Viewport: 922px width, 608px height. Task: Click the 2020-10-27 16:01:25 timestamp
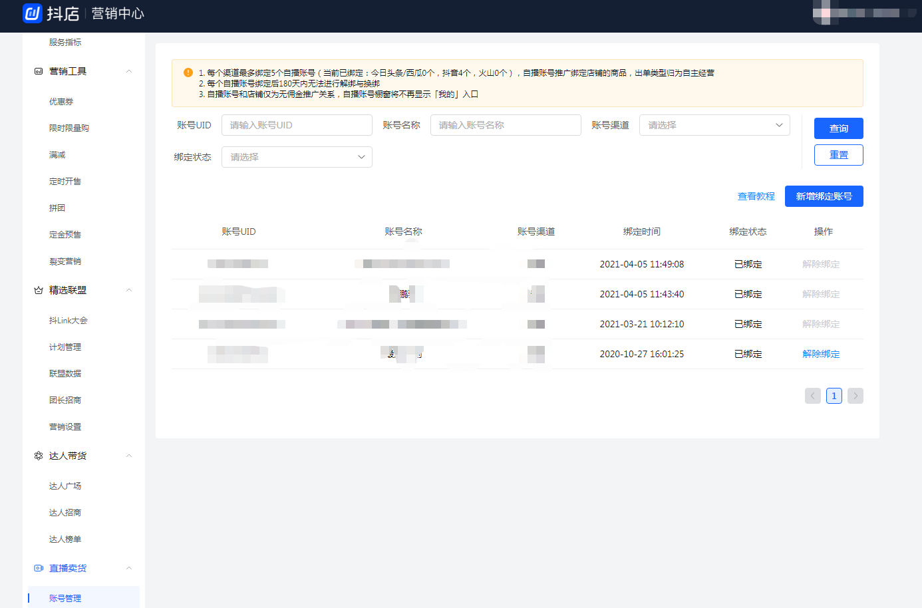(x=642, y=354)
